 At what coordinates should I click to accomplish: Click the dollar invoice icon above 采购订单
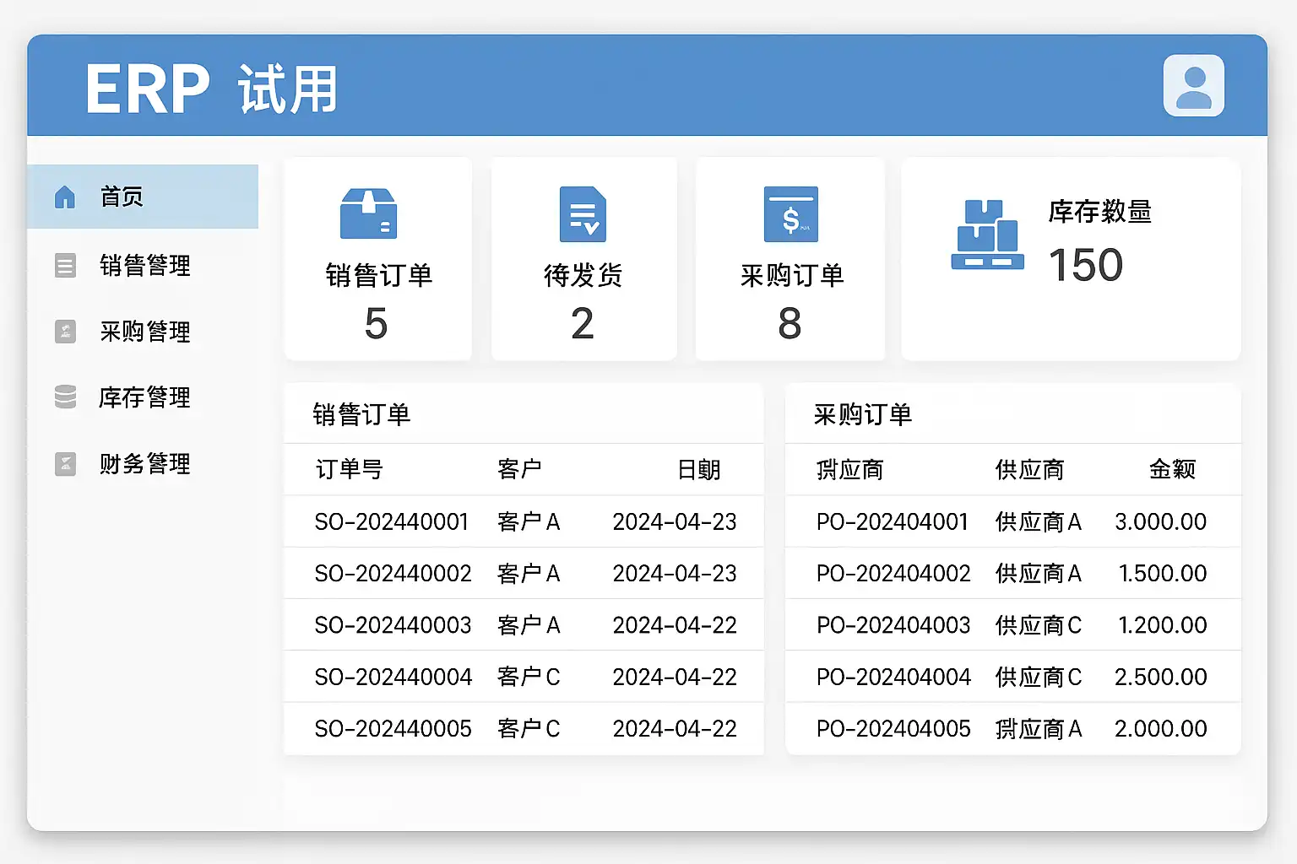coord(790,214)
